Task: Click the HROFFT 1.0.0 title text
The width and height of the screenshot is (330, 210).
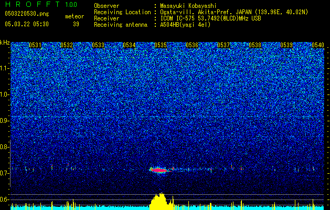Action: click(41, 4)
